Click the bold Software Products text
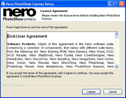Screen dimensions: 126x98 tap(21, 44)
